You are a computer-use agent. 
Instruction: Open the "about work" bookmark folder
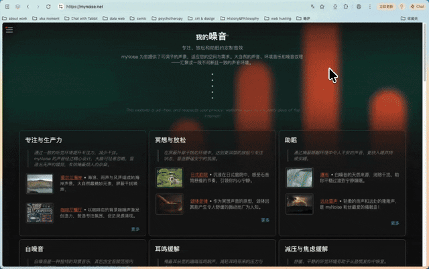[15, 19]
